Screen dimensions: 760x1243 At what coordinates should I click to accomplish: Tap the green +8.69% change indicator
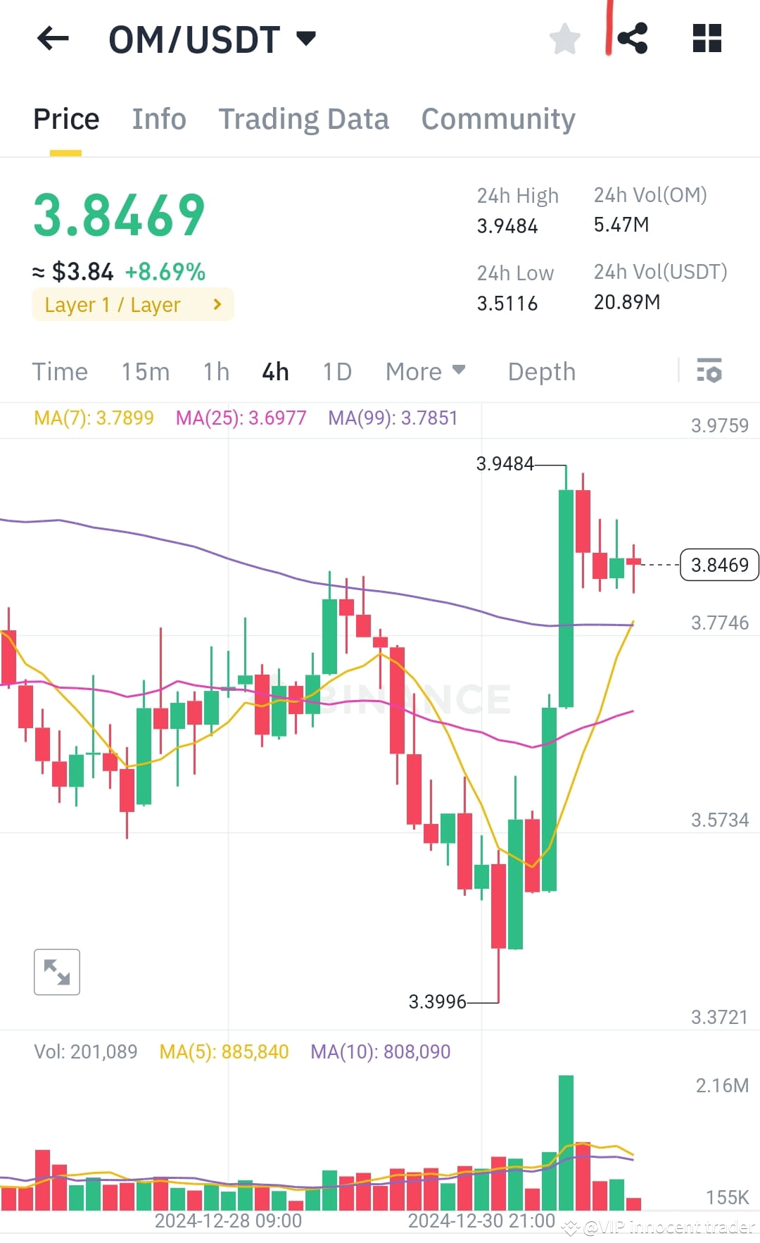click(165, 271)
